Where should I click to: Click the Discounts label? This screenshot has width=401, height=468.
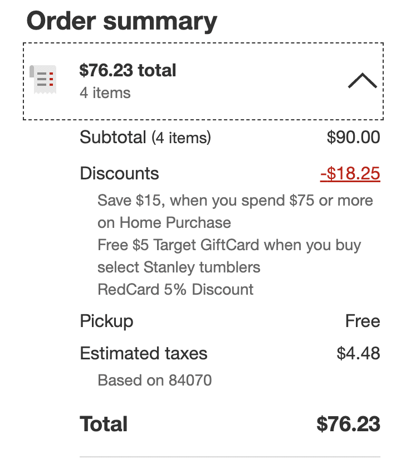click(x=119, y=173)
